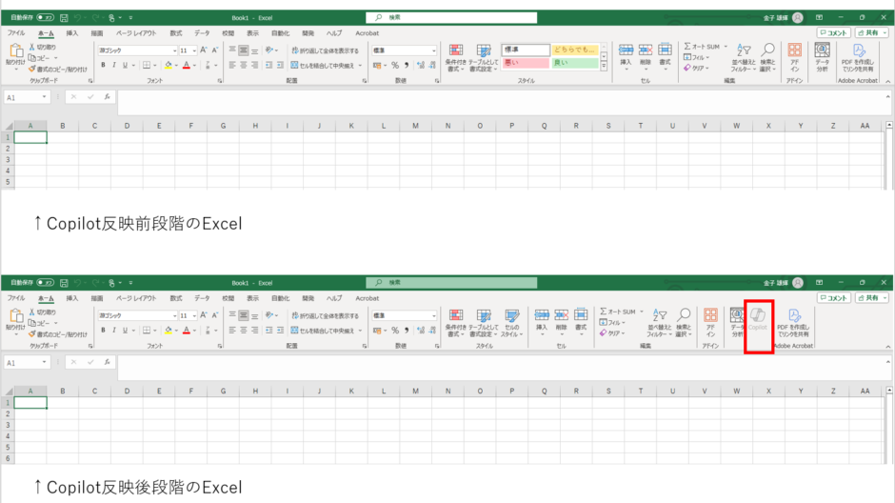
Task: Apply the Bad (悪い) cell style in the pre-Copilot Excel
Action: (526, 63)
